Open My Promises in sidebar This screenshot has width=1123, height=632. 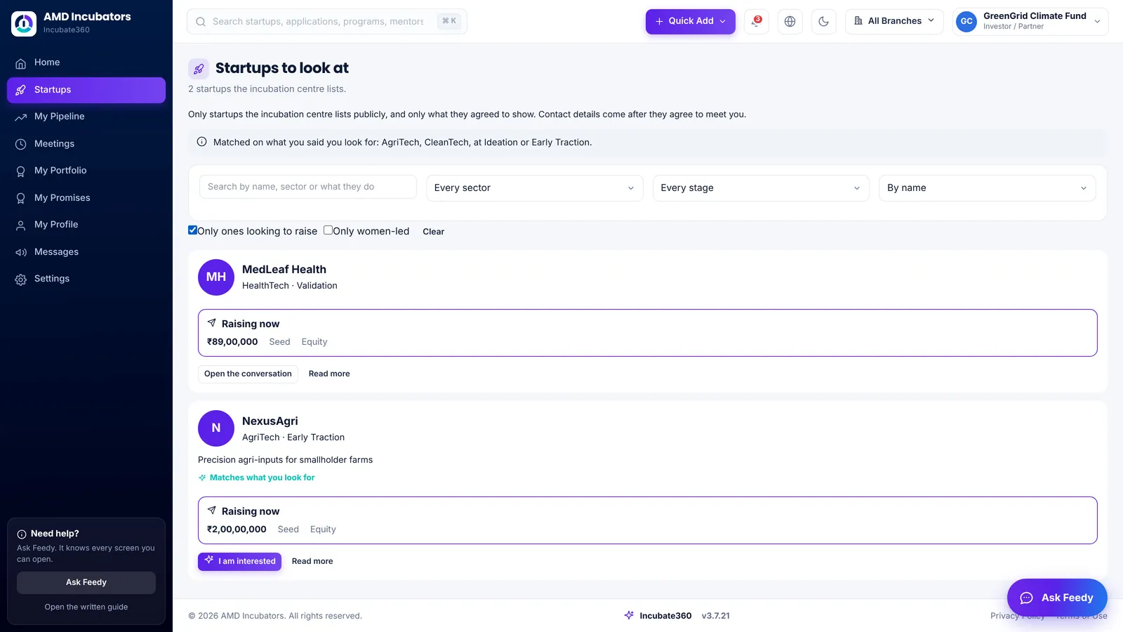[x=86, y=198]
